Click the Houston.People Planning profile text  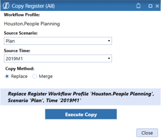pyautogui.click(x=32, y=24)
